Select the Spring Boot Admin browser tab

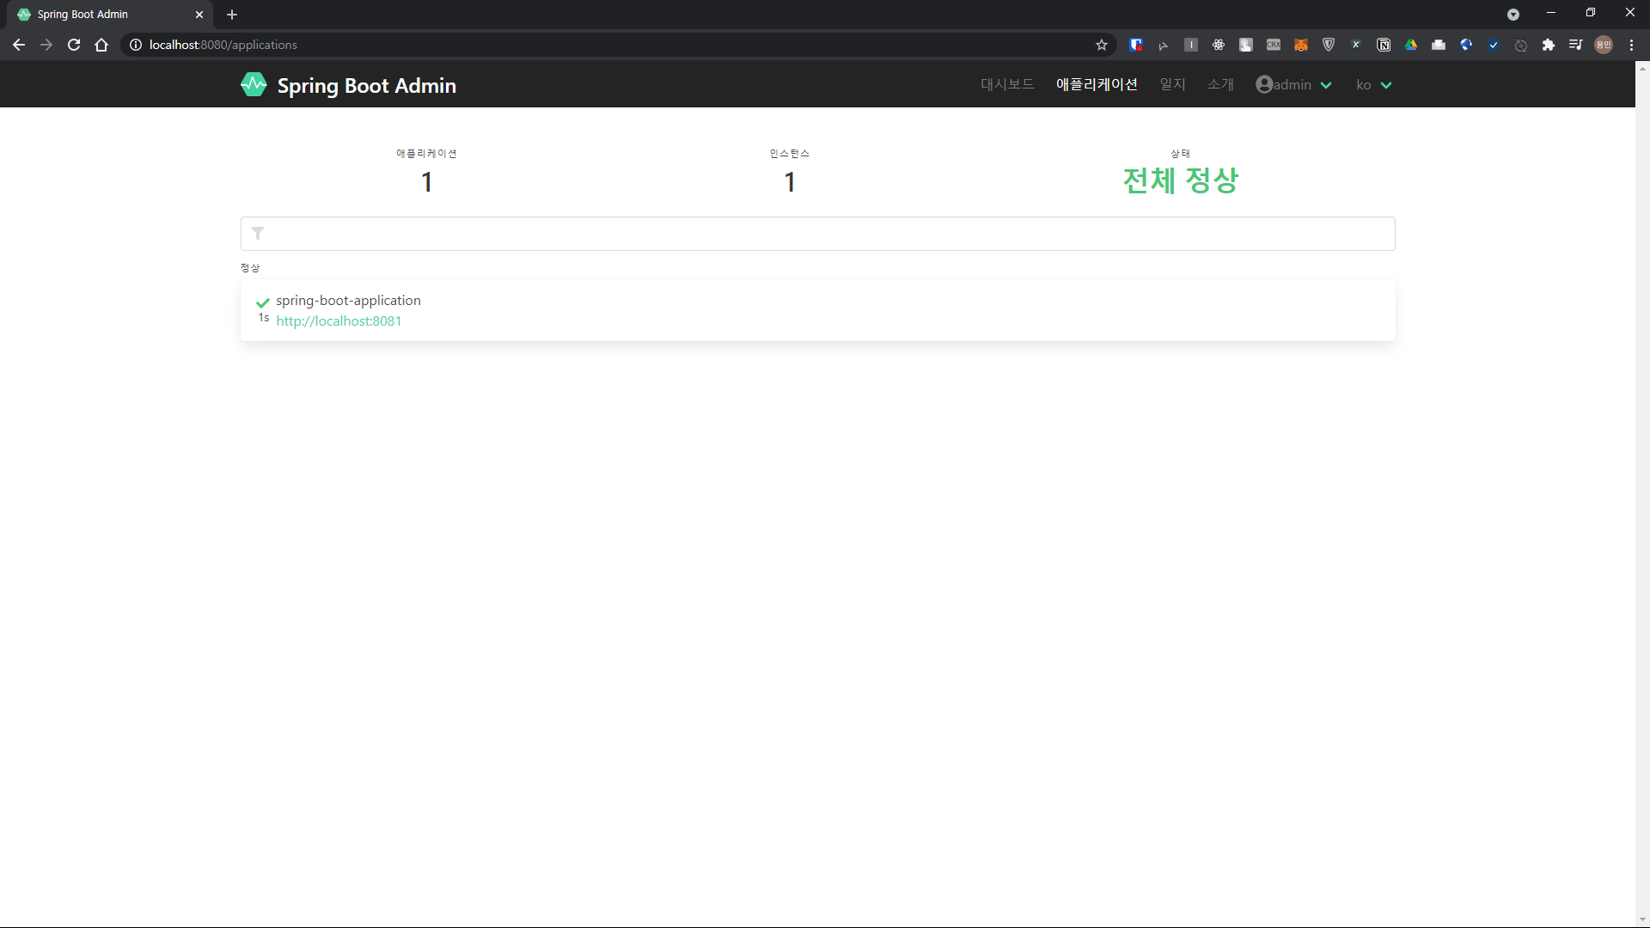pos(110,15)
